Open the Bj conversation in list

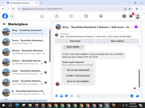point(24,93)
